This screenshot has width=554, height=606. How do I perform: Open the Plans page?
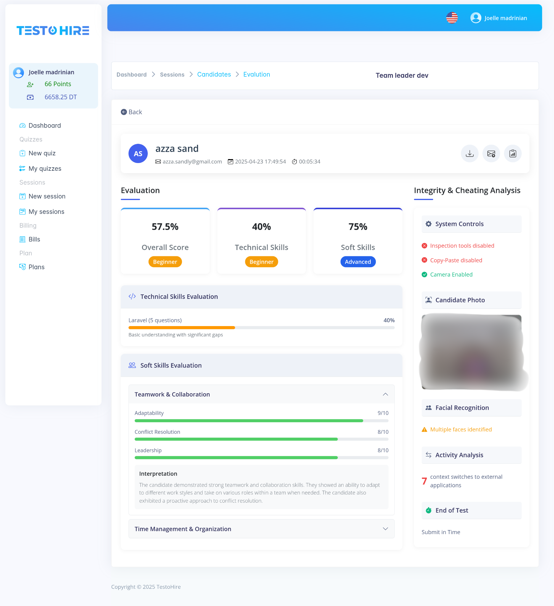click(36, 267)
